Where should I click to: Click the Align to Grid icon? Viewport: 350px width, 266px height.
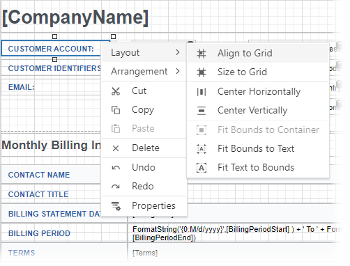click(201, 54)
